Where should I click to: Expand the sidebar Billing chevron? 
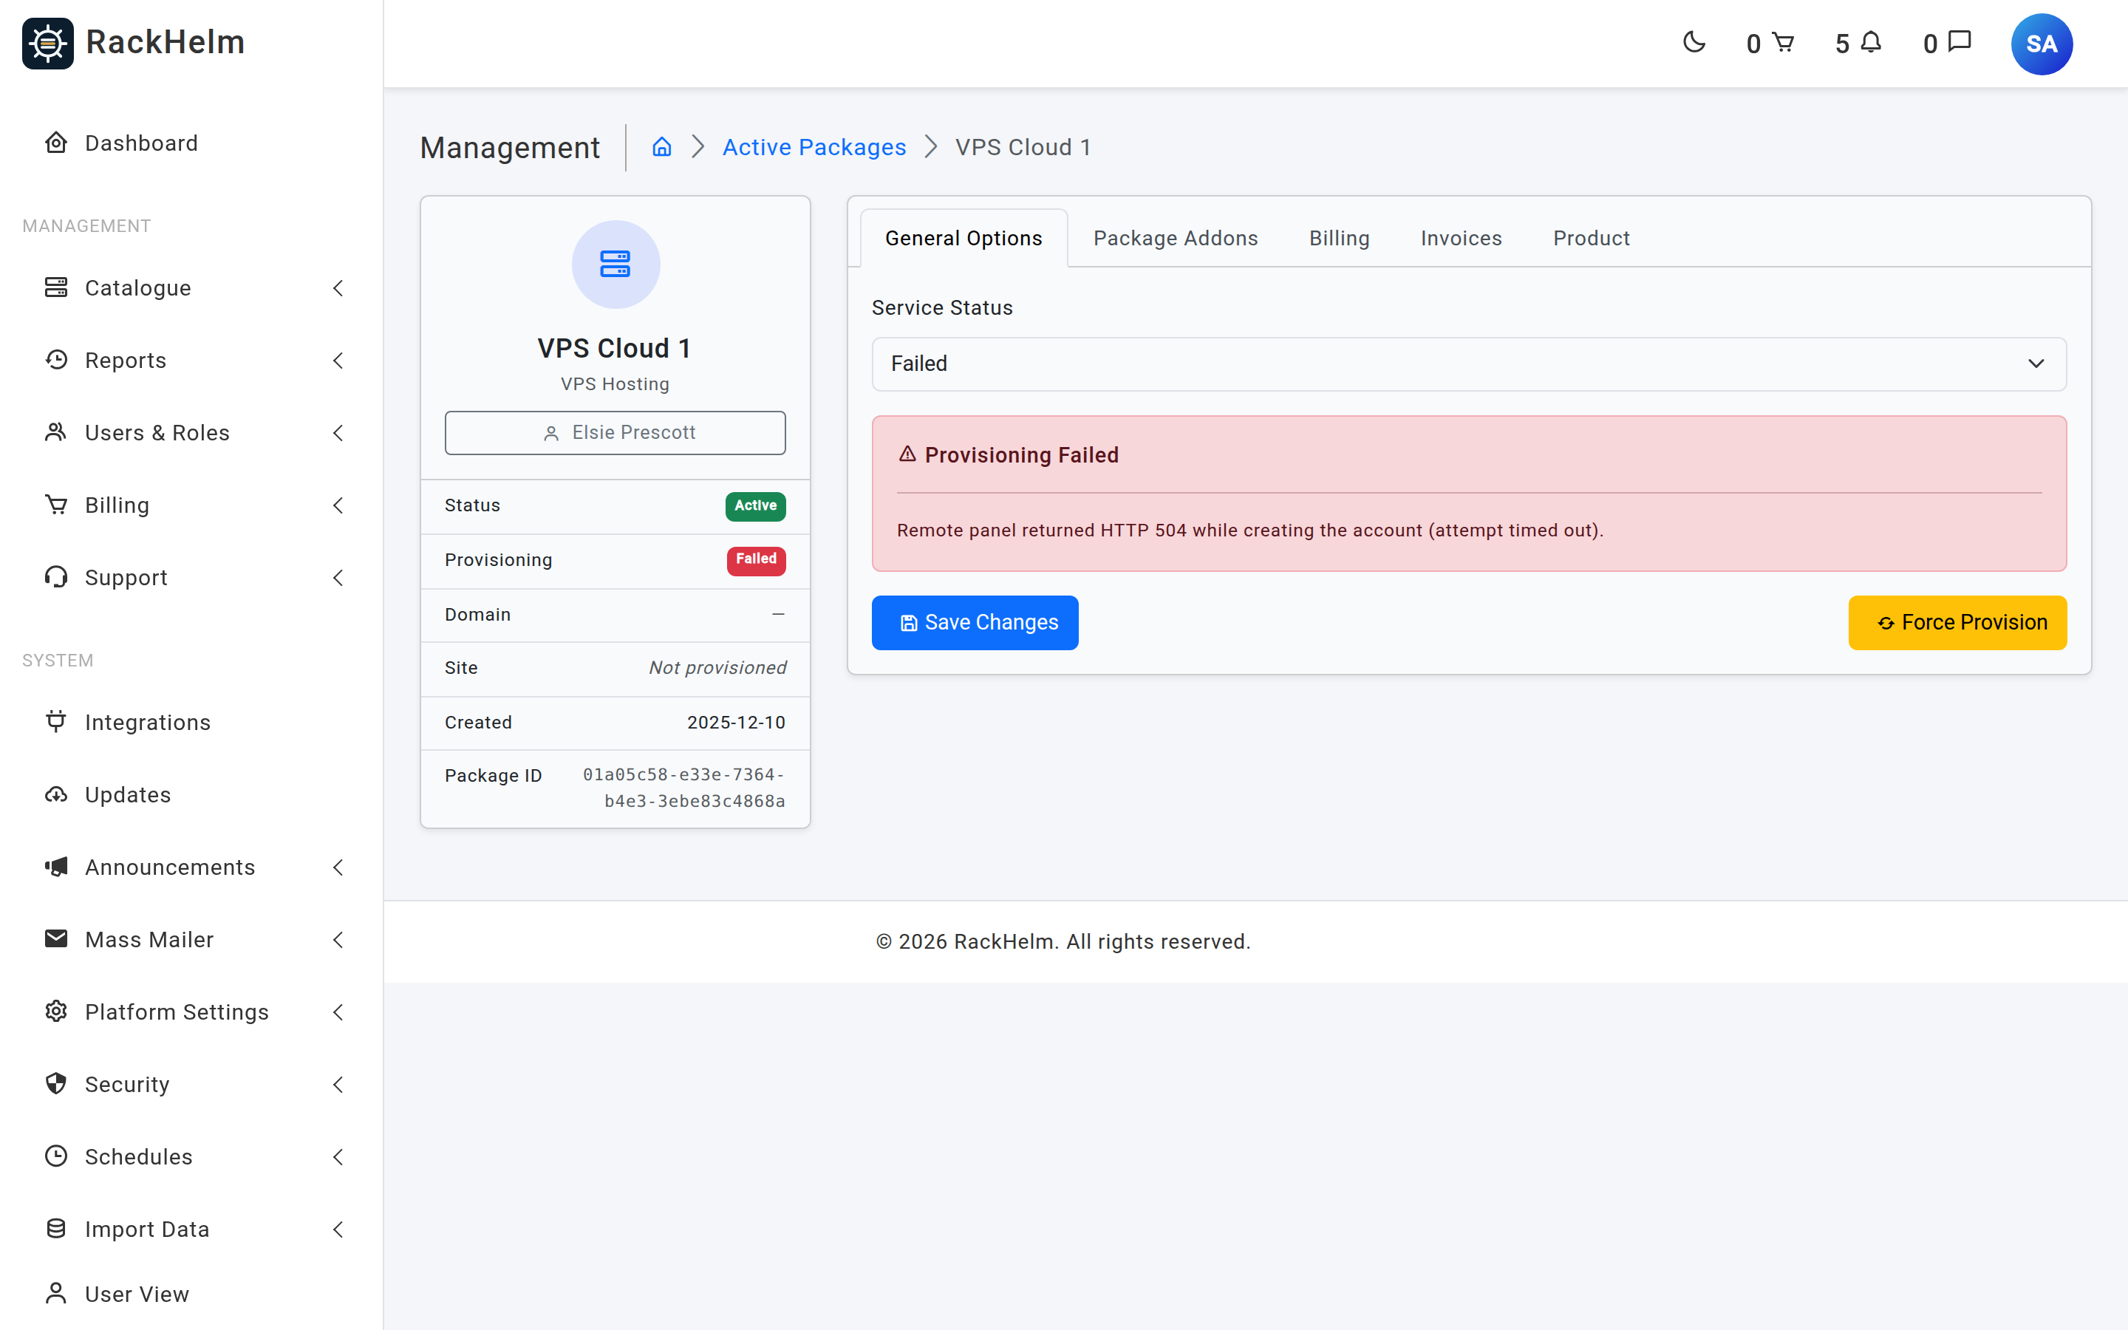click(x=338, y=505)
